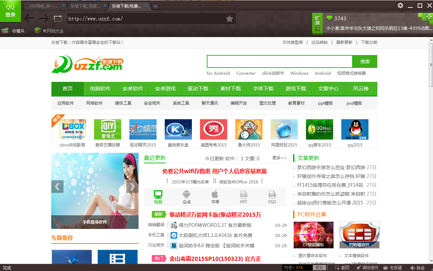Open MC网站大全 bookmark
433x271 pixels.
49,31
